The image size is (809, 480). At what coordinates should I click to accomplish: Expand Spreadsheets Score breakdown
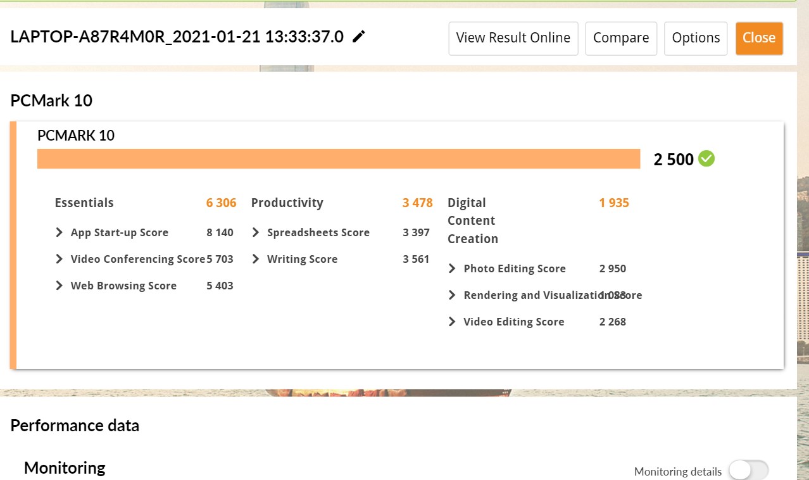pos(256,232)
